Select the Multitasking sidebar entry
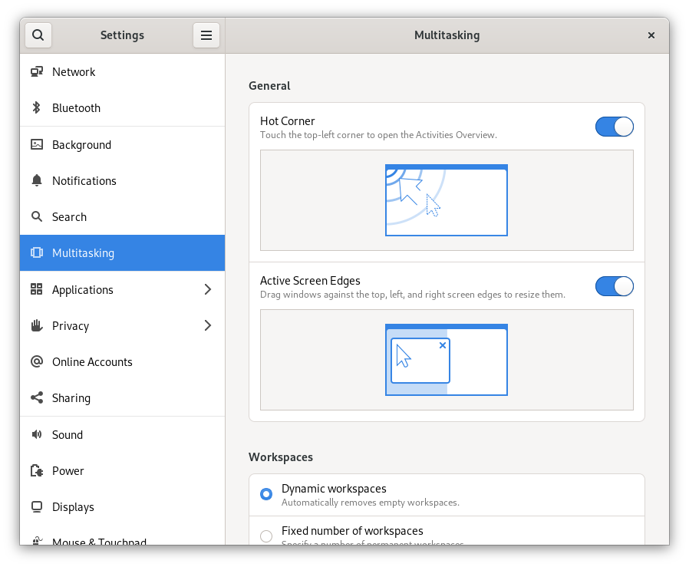This screenshot has width=689, height=567. coord(122,252)
